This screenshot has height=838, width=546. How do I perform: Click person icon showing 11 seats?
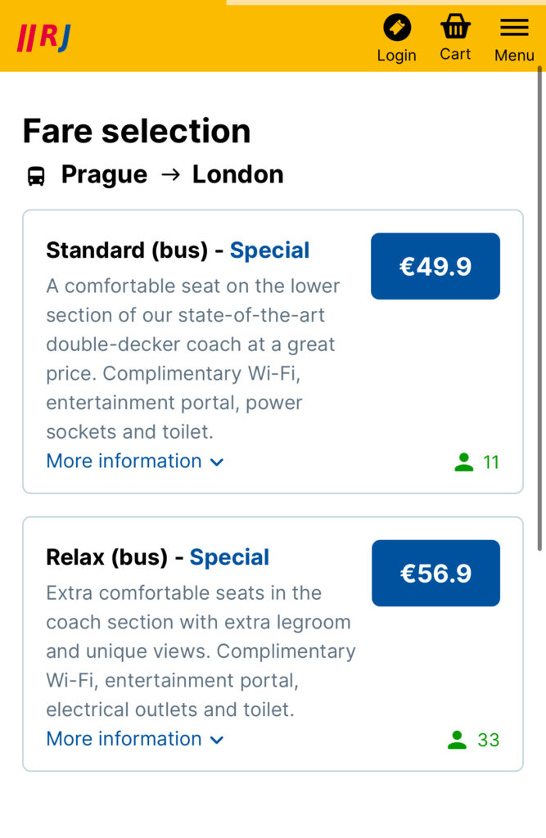pos(463,462)
